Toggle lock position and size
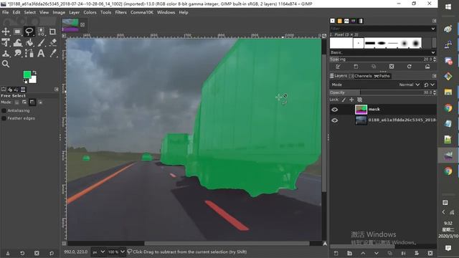The height and width of the screenshot is (258, 459). (351, 100)
